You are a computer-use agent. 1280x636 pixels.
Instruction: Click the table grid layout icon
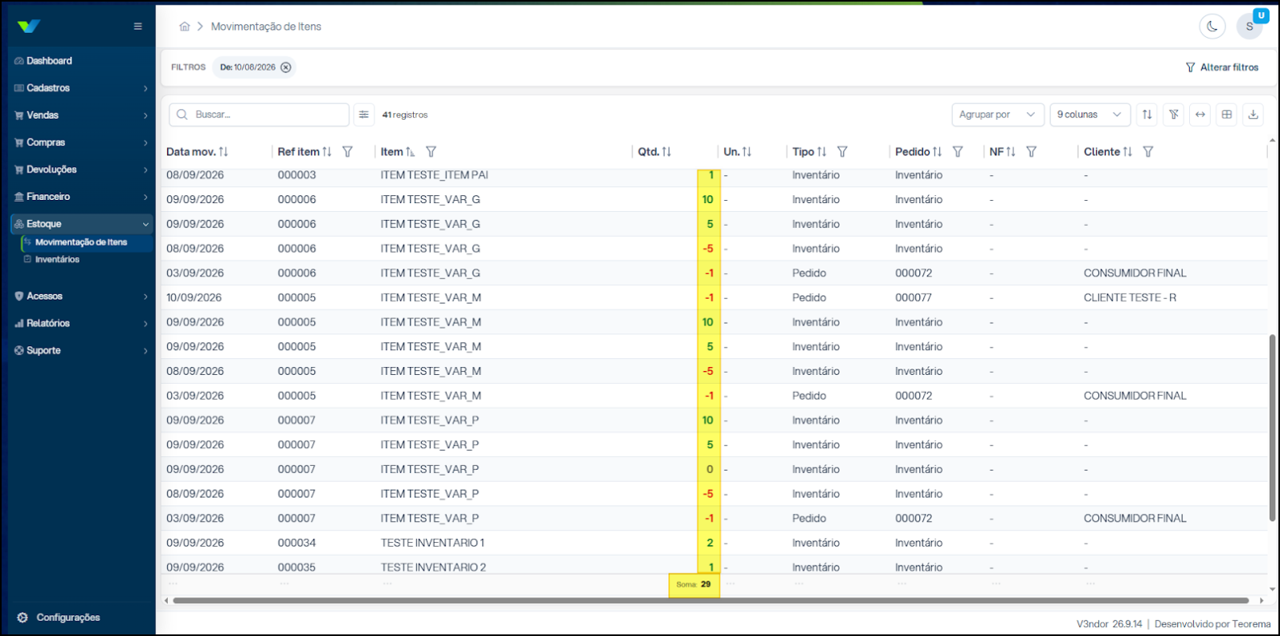[x=1227, y=115]
